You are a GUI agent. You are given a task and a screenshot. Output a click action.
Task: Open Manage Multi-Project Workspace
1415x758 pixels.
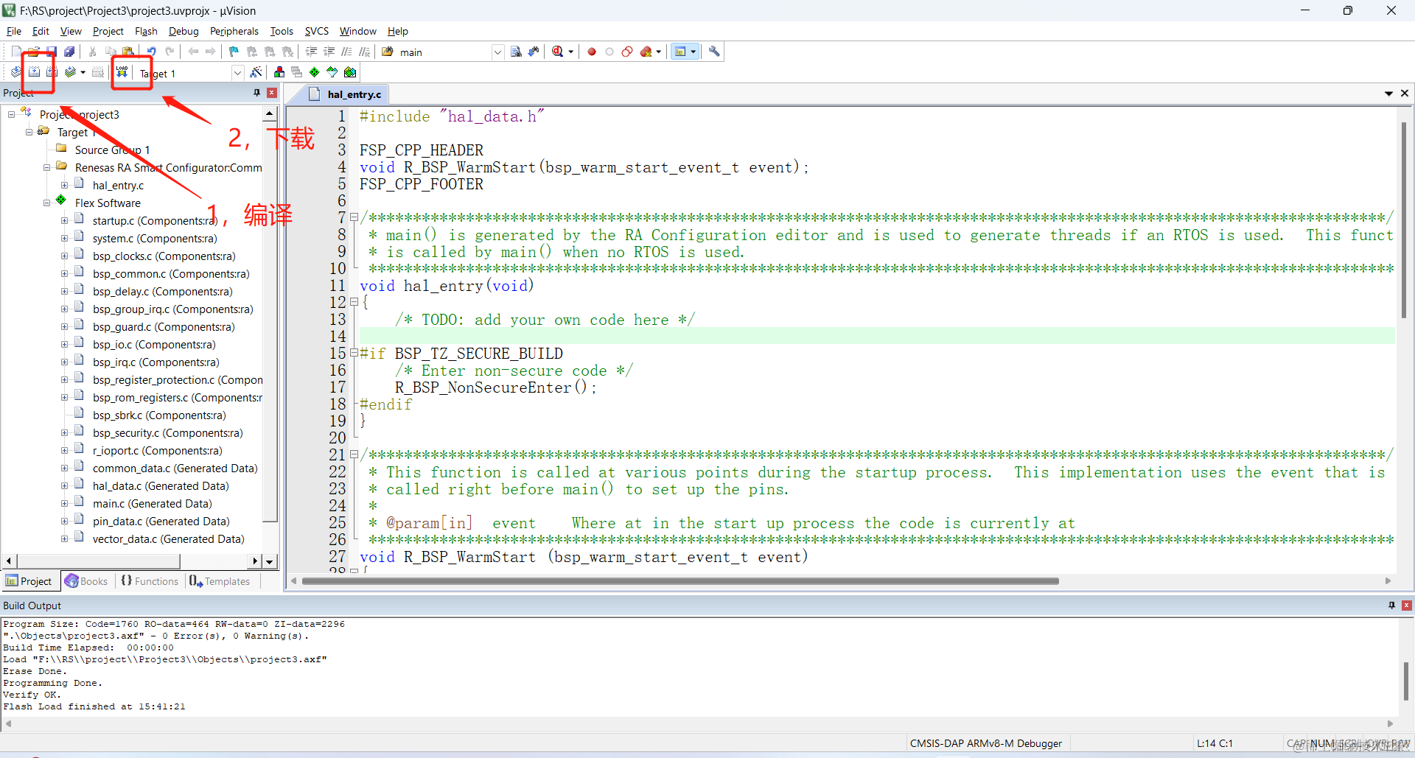click(297, 72)
